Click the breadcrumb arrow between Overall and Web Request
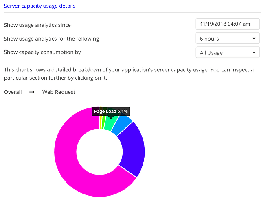 click(x=32, y=92)
